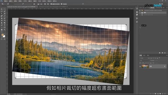Open the 圖層 (Layer) menu
The height and width of the screenshot is (95, 168).
pyautogui.click(x=20, y=1)
